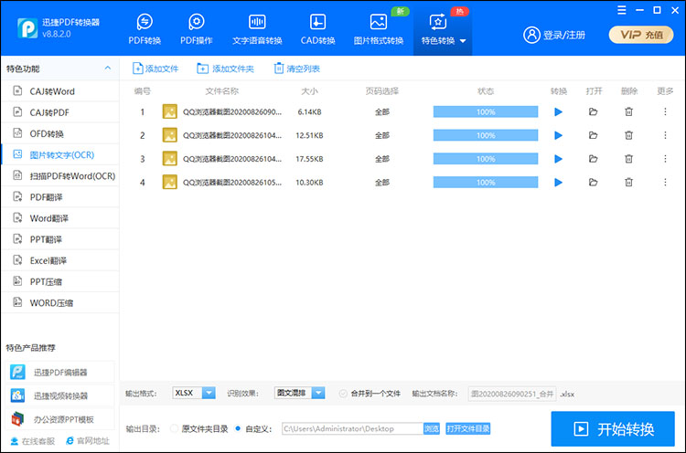The image size is (686, 453).
Task: Select PPT压缩 in the sidebar
Action: 60,282
